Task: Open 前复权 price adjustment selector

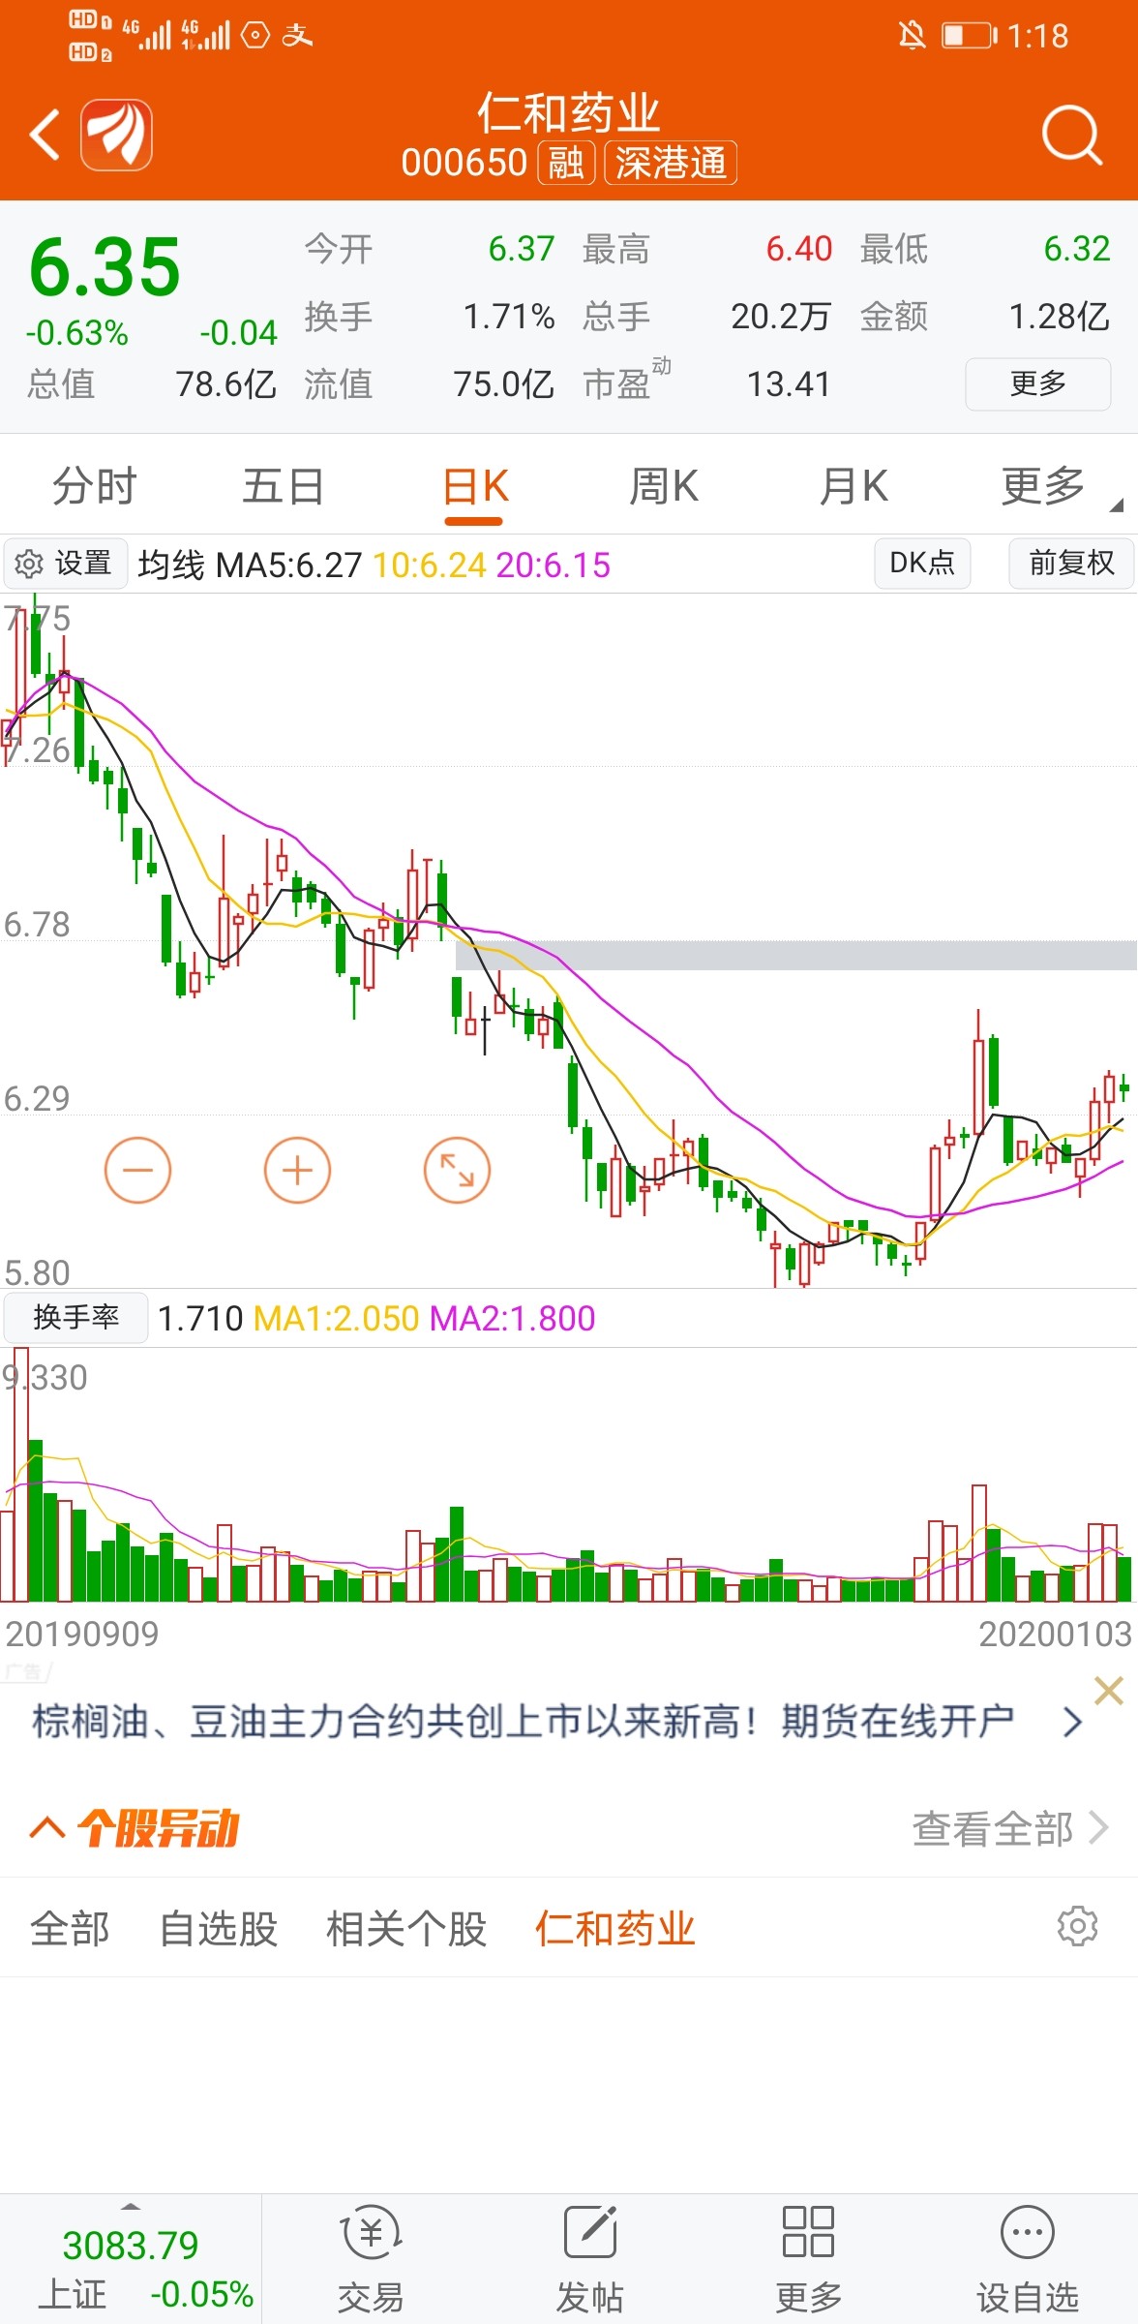Action: (x=1071, y=563)
